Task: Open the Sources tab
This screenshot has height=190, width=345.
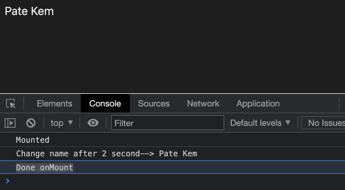Action: pyautogui.click(x=154, y=104)
